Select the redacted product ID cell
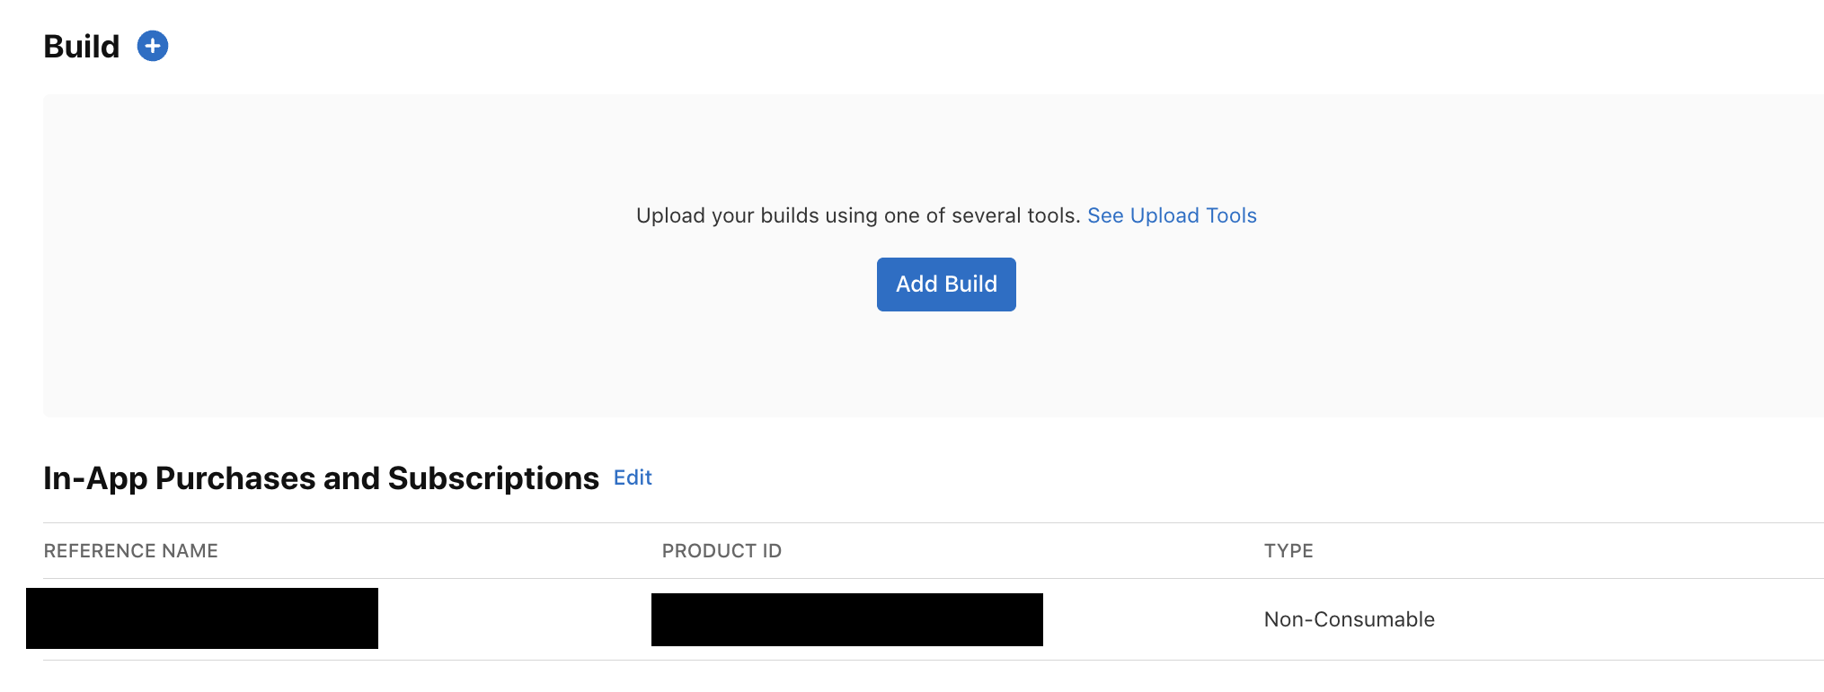The image size is (1824, 692). click(x=847, y=619)
